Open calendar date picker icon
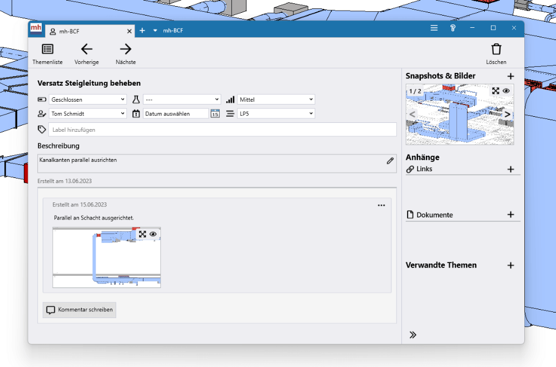 coord(215,114)
